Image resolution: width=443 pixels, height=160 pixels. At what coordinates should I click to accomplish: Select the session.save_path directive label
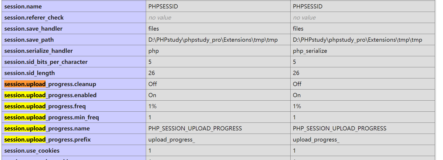tap(29, 40)
